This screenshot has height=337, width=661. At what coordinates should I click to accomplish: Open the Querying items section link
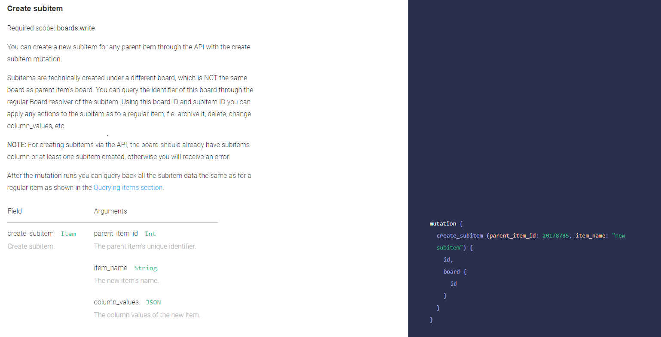tap(128, 187)
